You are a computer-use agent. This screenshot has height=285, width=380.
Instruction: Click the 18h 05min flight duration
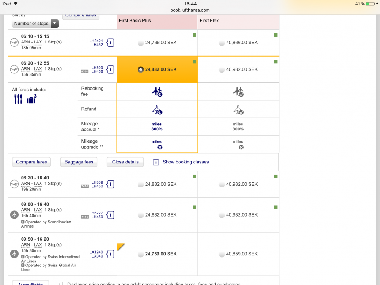pyautogui.click(x=31, y=48)
